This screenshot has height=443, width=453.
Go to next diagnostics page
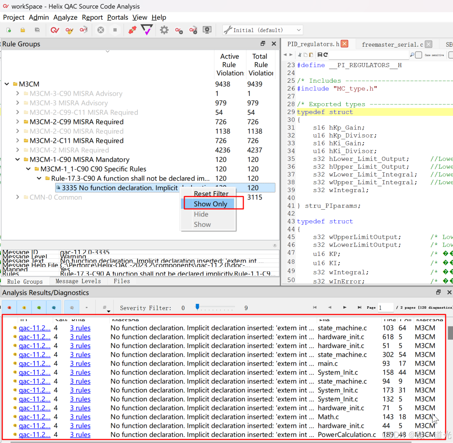click(345, 307)
